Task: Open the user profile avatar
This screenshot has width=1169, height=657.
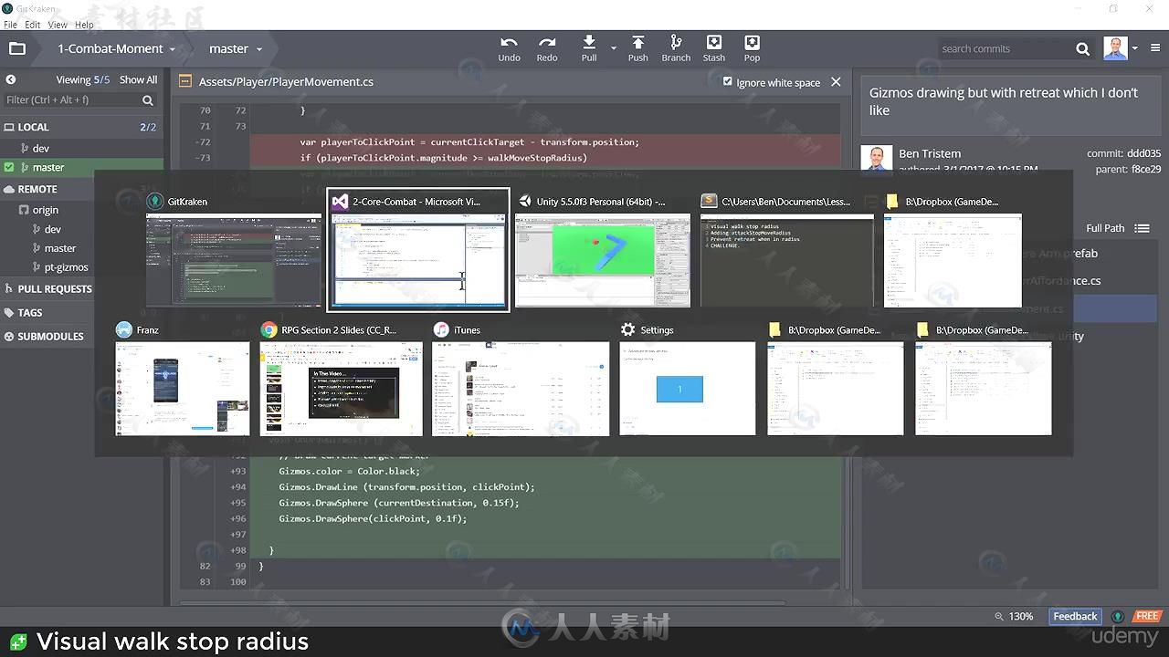Action: (x=1115, y=48)
